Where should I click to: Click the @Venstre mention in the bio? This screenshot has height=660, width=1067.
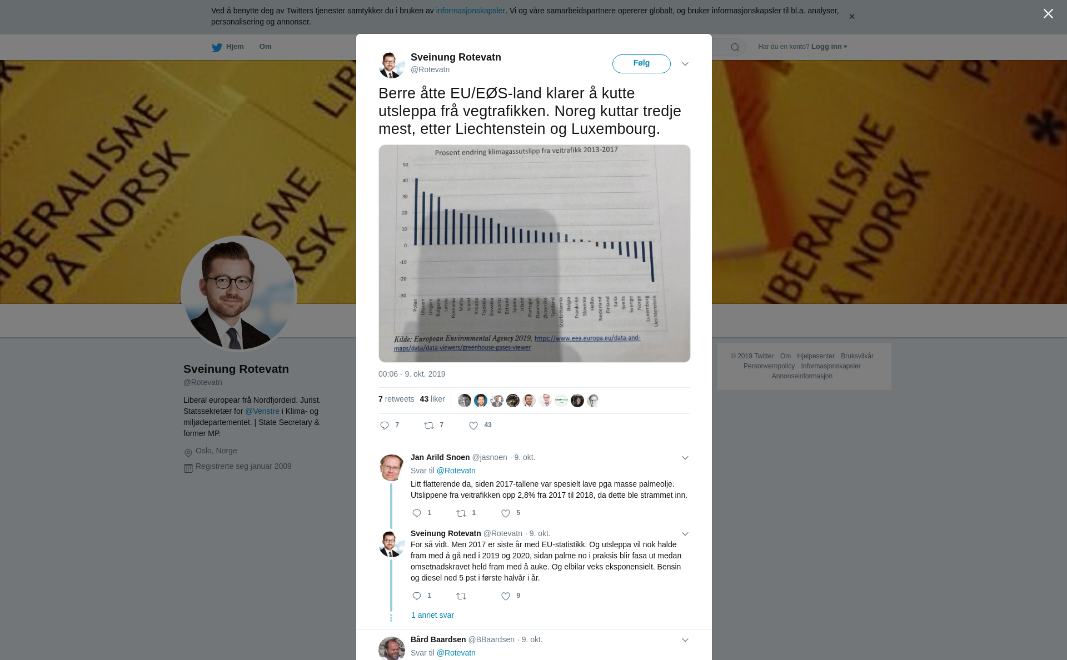coord(262,411)
